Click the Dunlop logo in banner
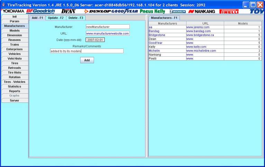The height and width of the screenshot is (167, 265). [x=98, y=11]
